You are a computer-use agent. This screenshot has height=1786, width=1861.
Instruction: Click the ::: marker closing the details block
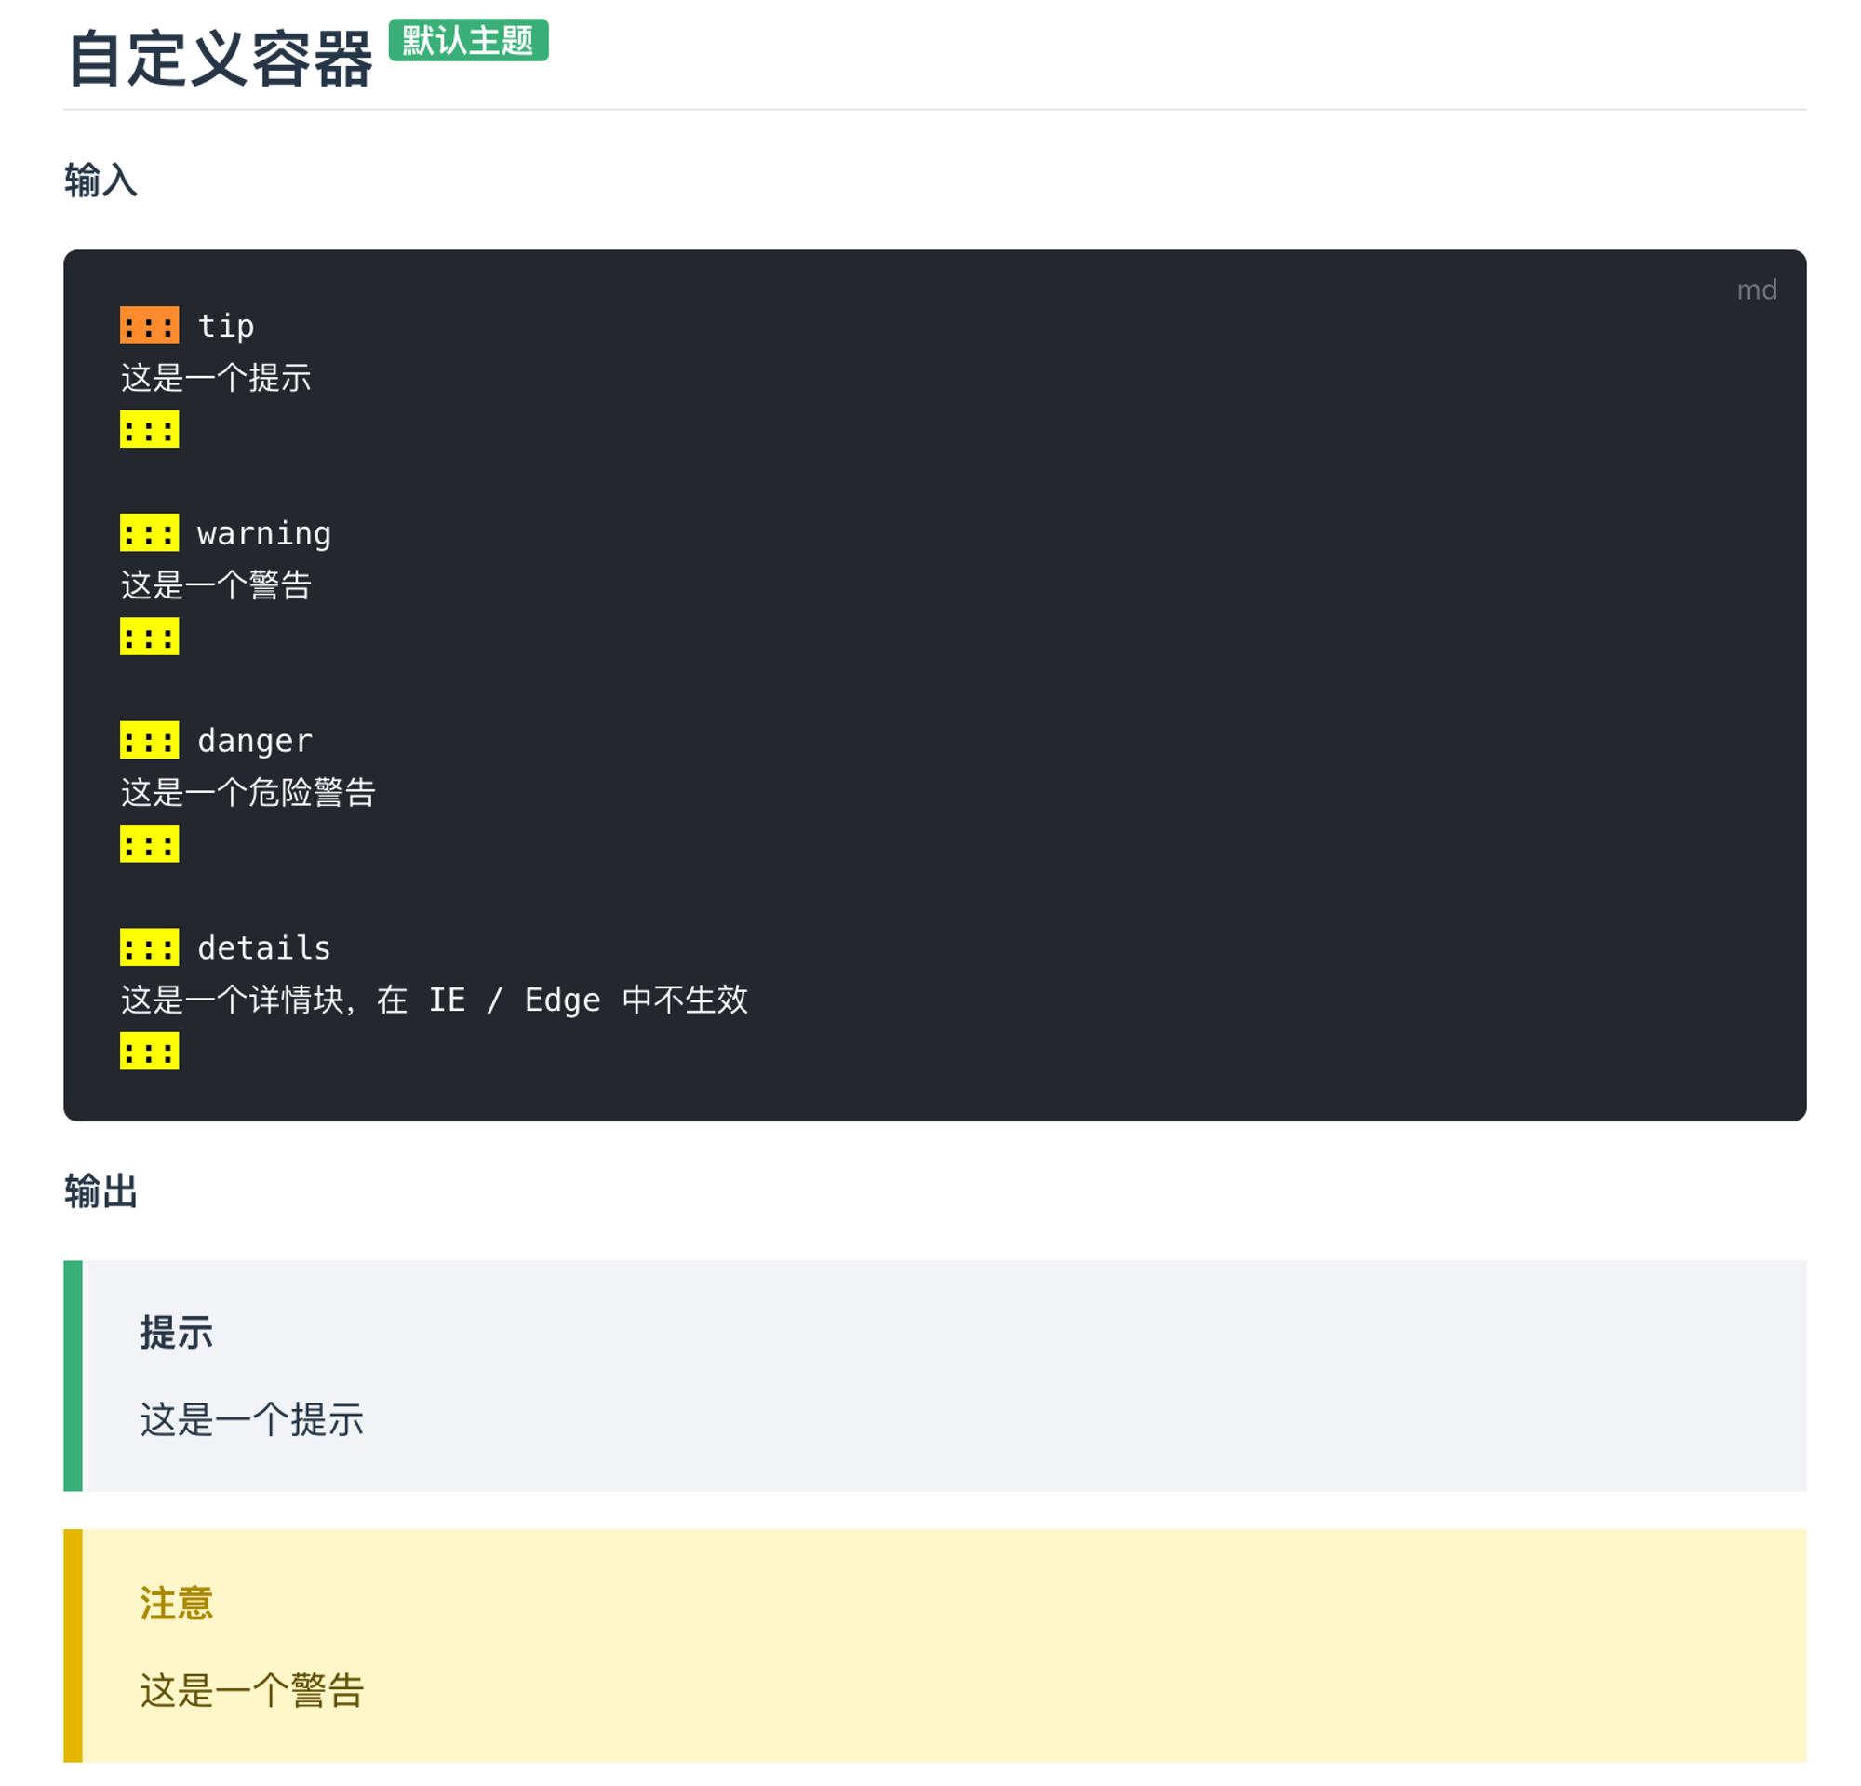coord(149,1051)
